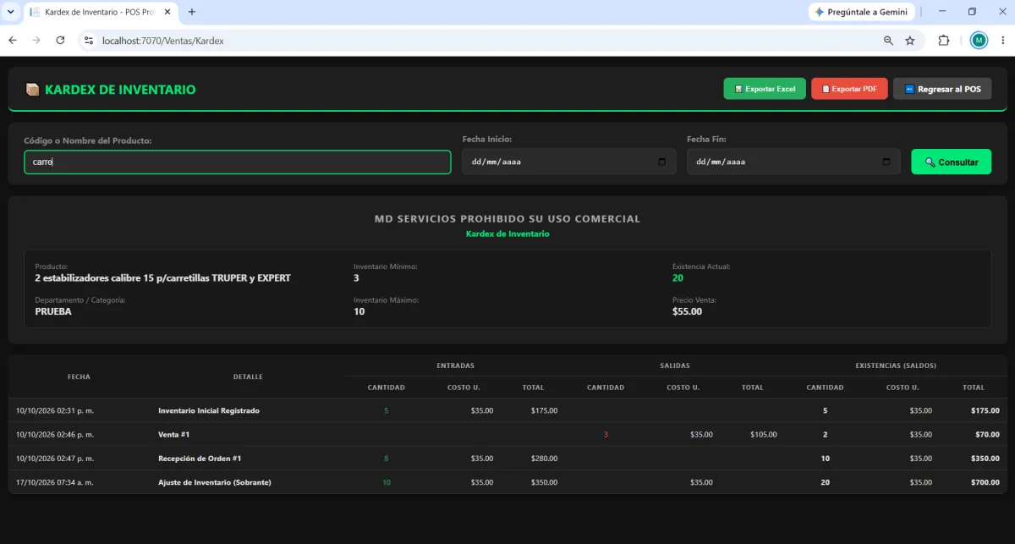Select 'Ajuste de Inventario (Sobrante)' detail cell
Viewport: 1015px width, 544px height.
215,482
